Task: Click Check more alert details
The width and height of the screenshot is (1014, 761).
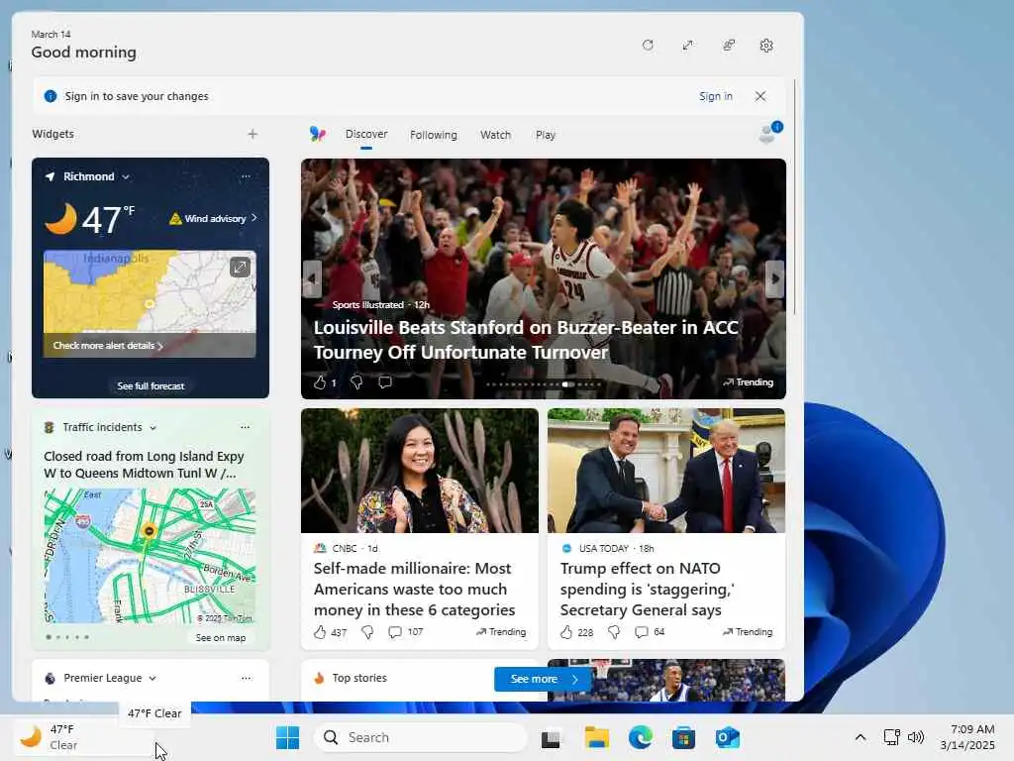Action: [x=108, y=346]
